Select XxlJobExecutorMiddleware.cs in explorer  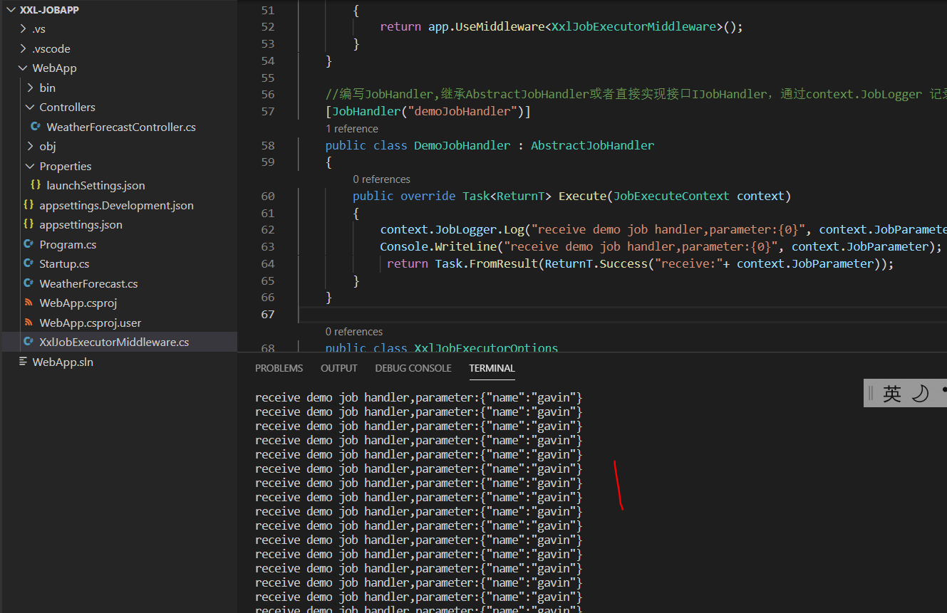114,342
